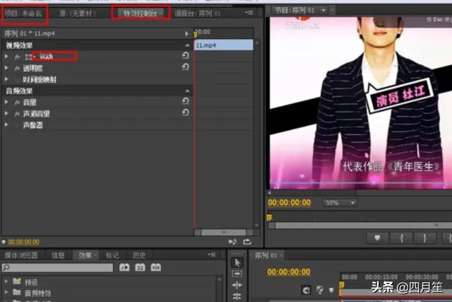Collapse the 音频效果 section

pos(187,91)
